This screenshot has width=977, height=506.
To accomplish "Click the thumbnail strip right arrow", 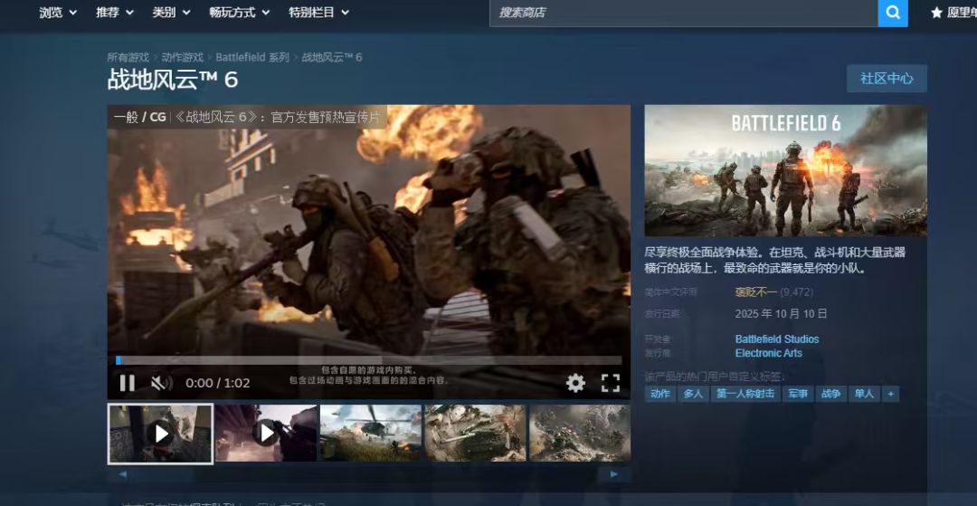I will (x=614, y=475).
